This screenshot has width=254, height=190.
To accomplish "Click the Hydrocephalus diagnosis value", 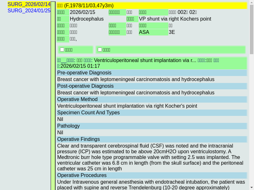I will 87,19.
